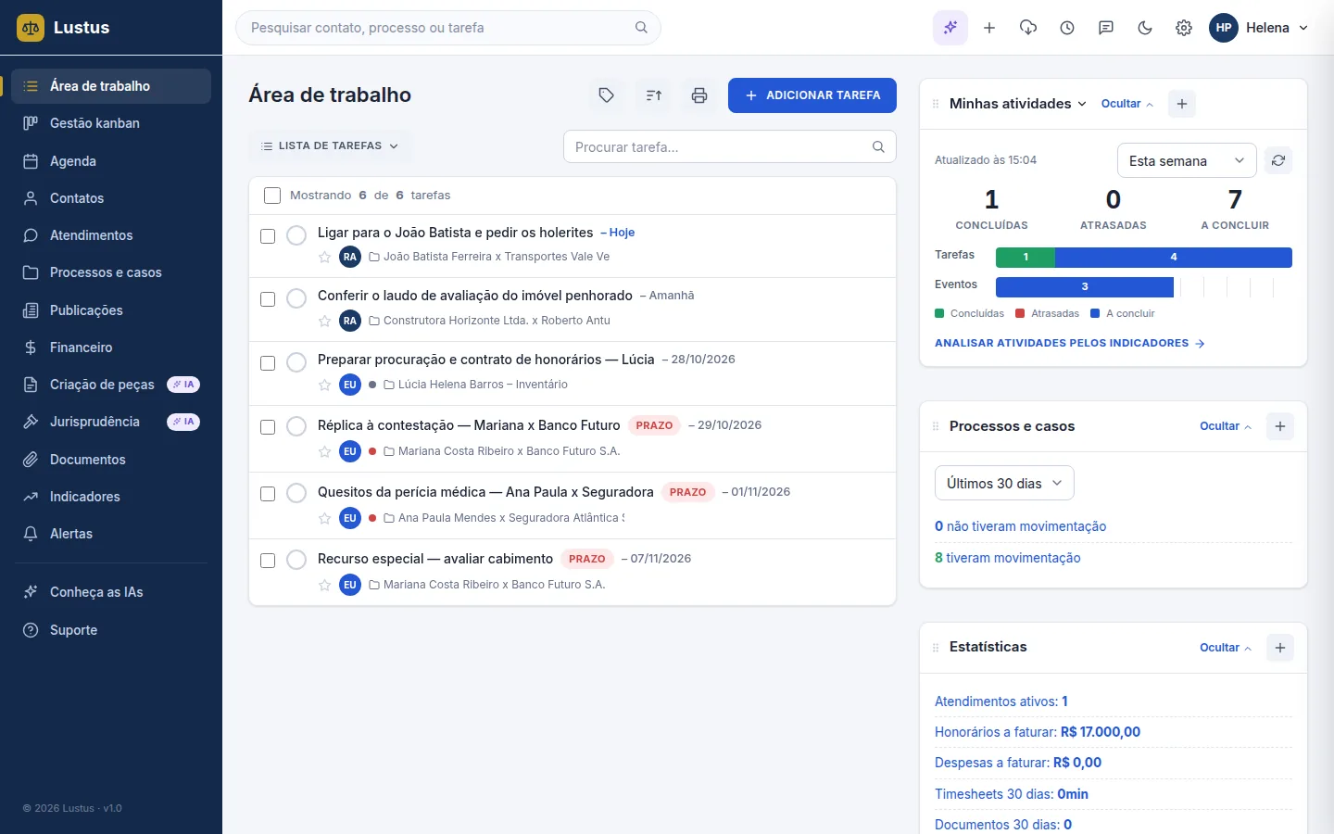Check the box for 'Recurso especial' task
This screenshot has height=834, width=1334.
point(268,561)
